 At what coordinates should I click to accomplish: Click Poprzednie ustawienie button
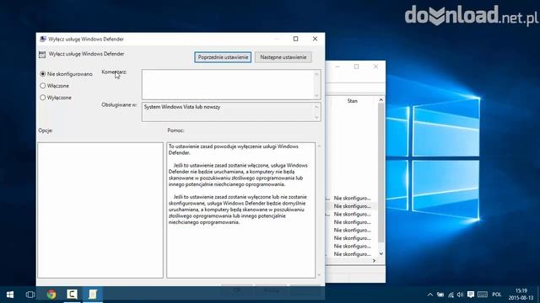click(x=223, y=57)
